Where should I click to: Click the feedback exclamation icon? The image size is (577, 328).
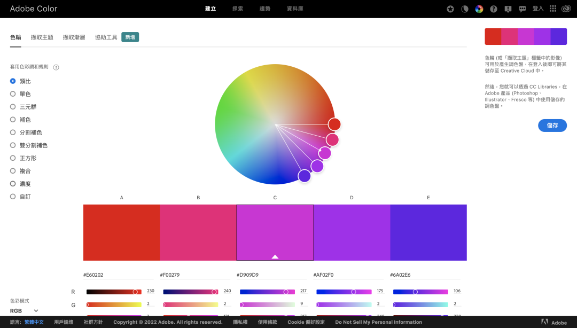click(508, 9)
